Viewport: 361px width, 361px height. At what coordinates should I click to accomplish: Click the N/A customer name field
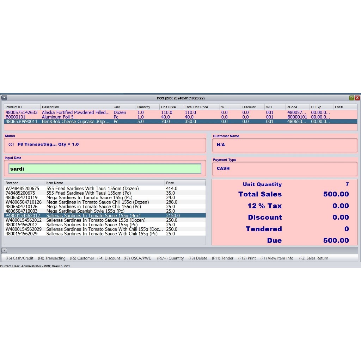(285, 145)
